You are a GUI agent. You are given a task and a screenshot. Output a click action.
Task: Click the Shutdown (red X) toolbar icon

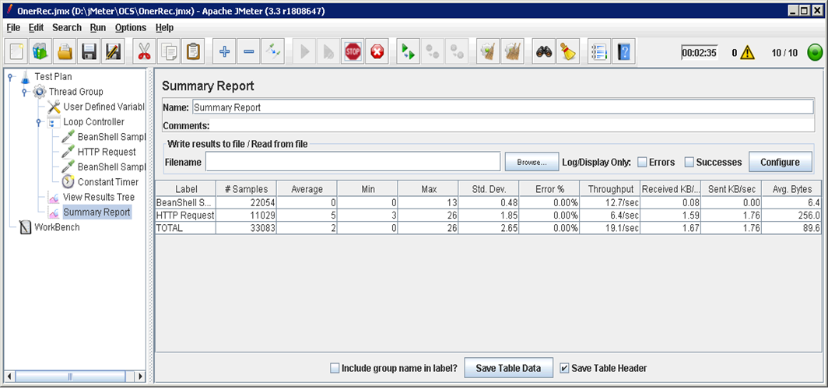click(377, 52)
